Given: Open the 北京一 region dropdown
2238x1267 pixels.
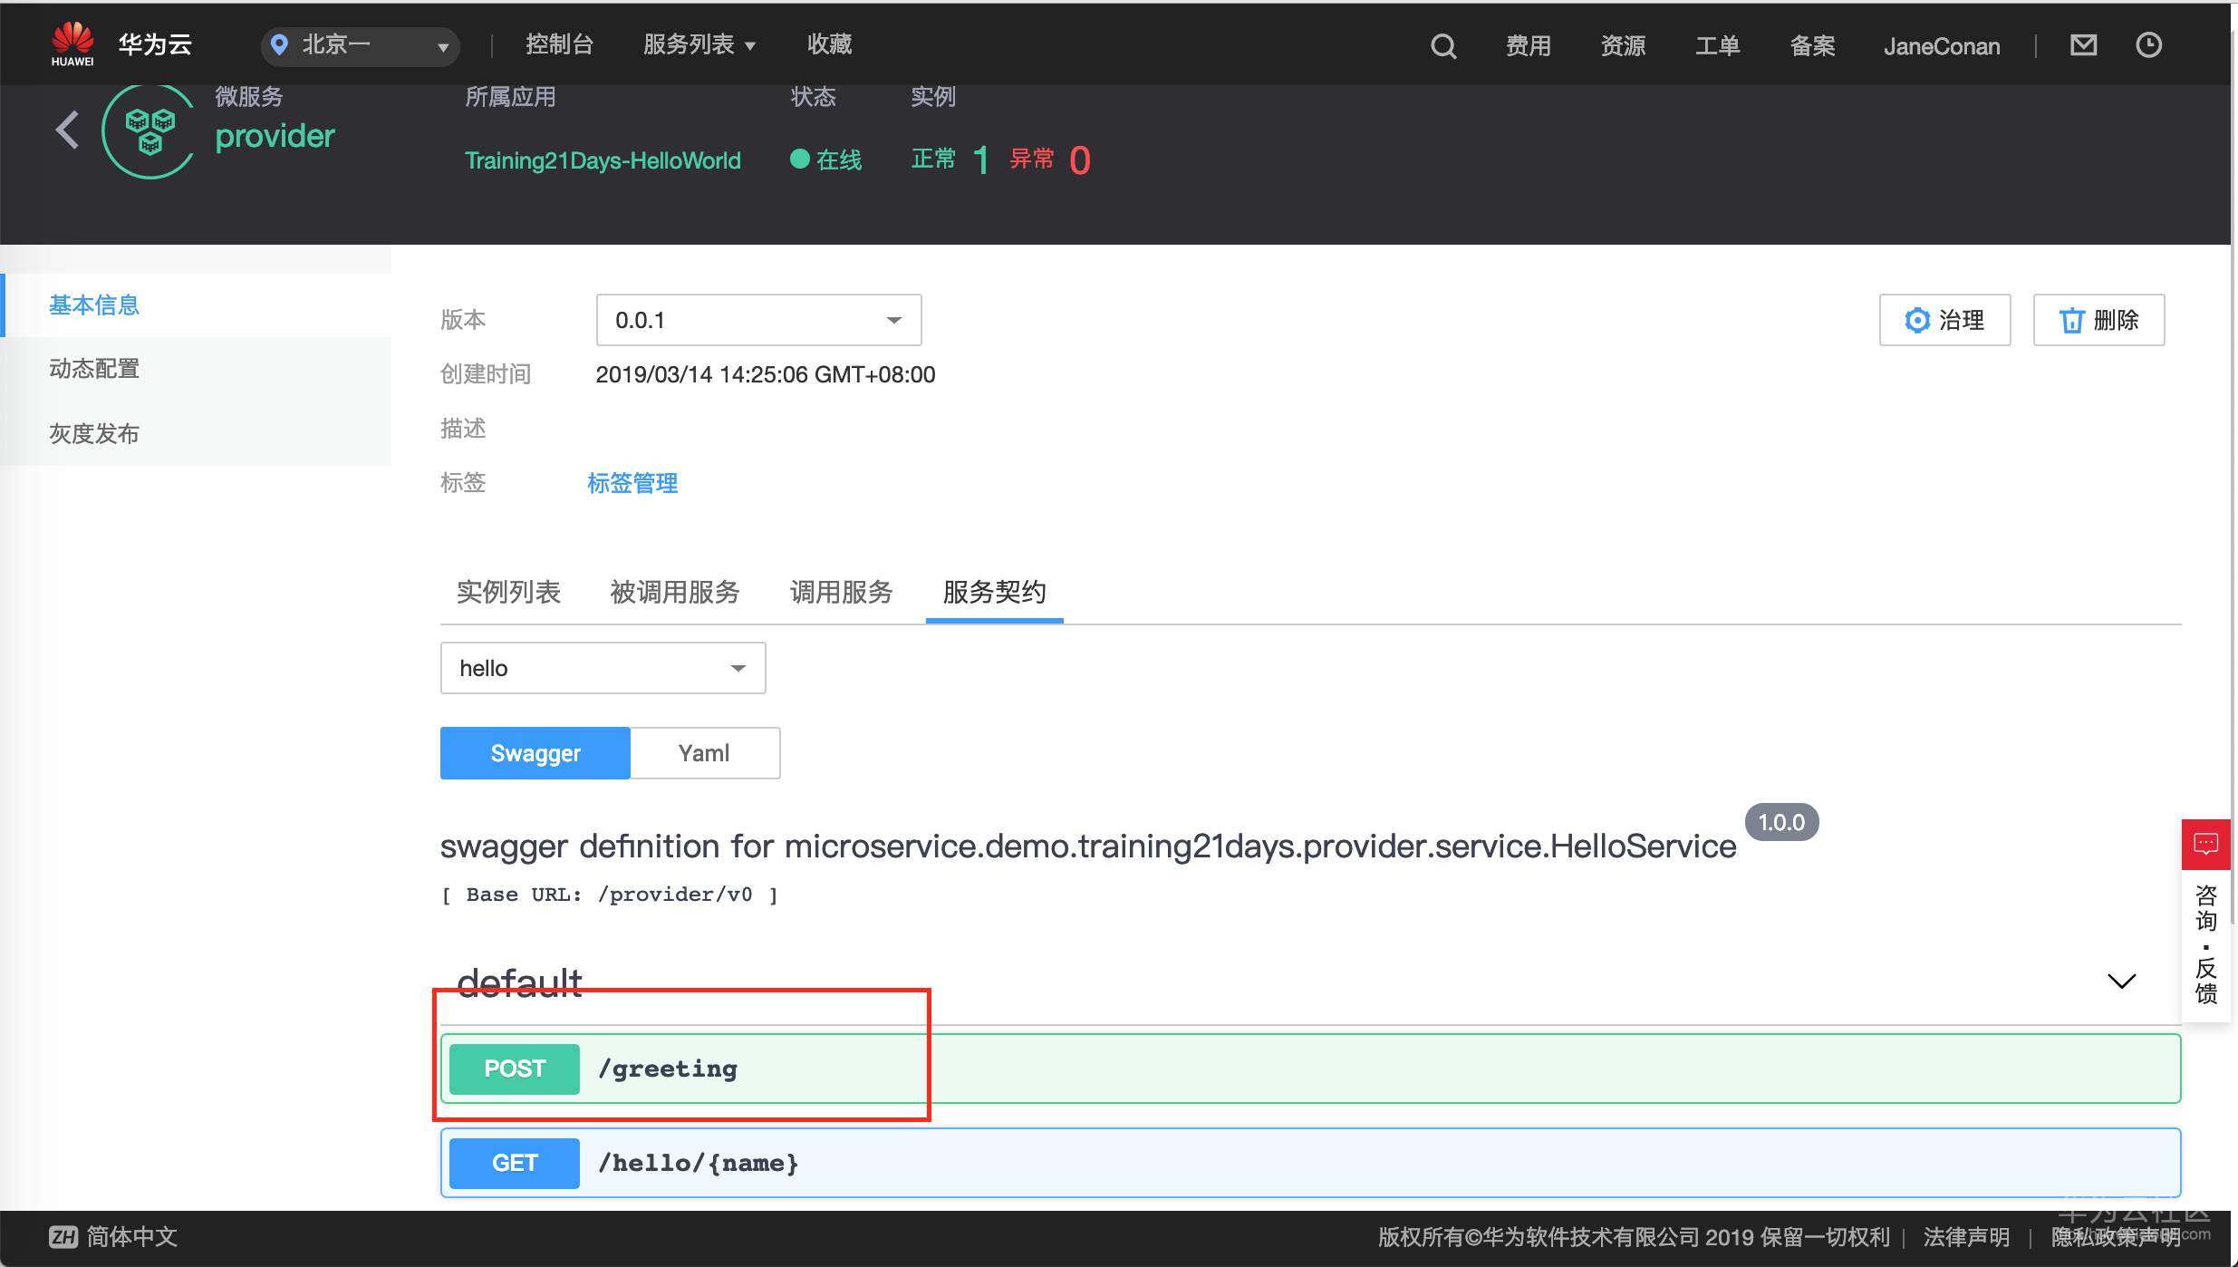Looking at the screenshot, I should point(360,45).
